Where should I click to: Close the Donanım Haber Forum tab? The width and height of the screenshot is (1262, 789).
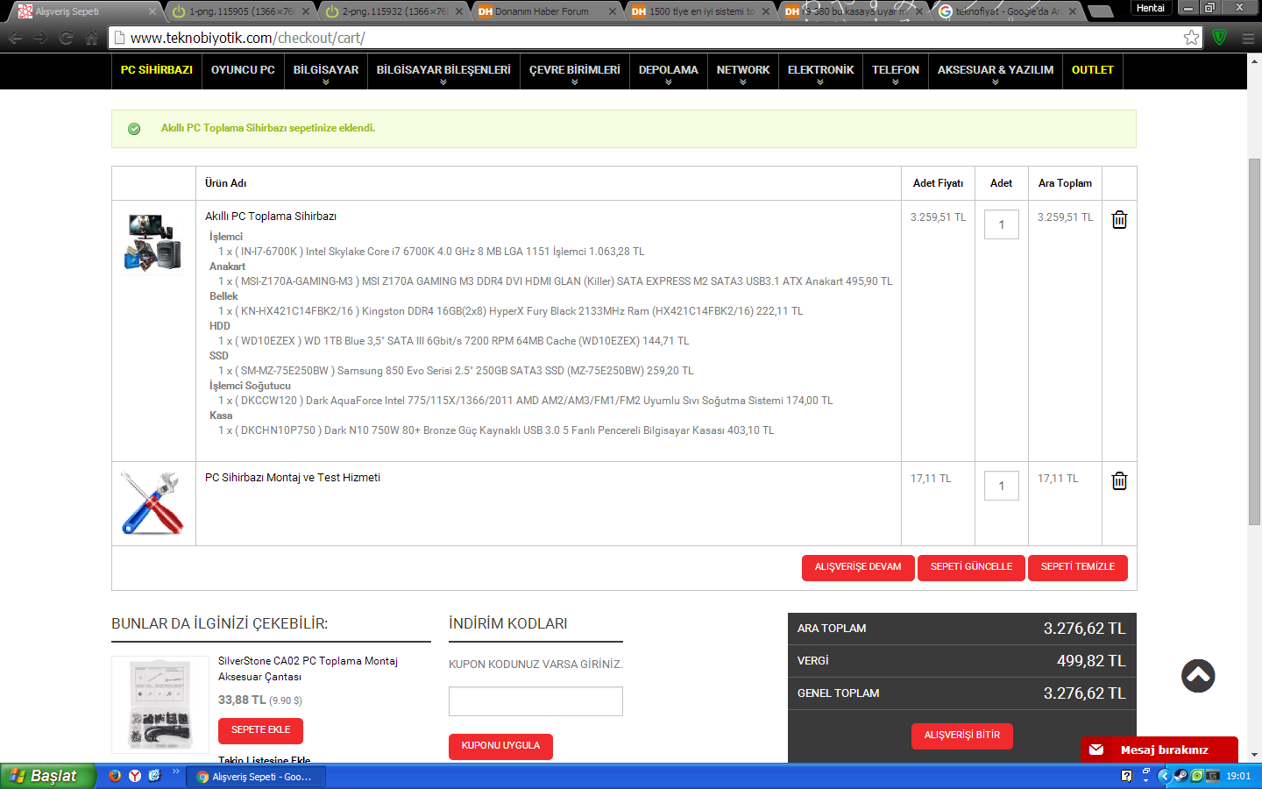click(x=613, y=11)
